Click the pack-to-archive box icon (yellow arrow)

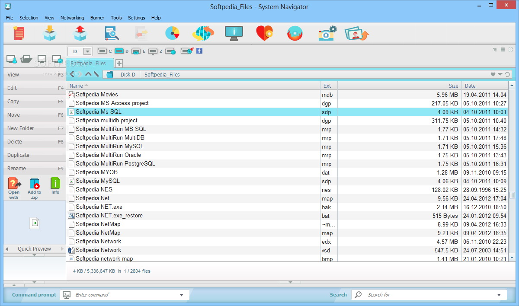[50, 33]
